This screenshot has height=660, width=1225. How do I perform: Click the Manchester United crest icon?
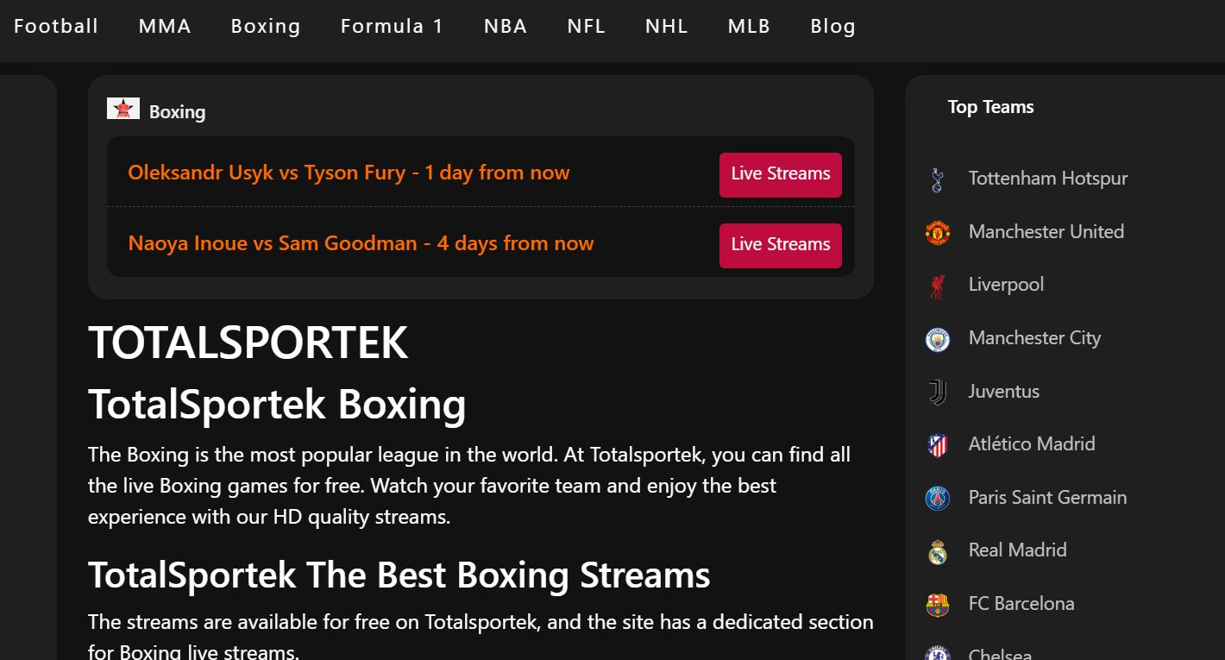[938, 233]
